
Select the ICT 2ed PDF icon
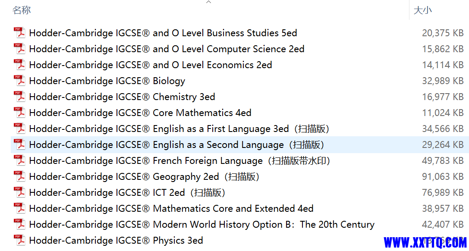(x=20, y=192)
